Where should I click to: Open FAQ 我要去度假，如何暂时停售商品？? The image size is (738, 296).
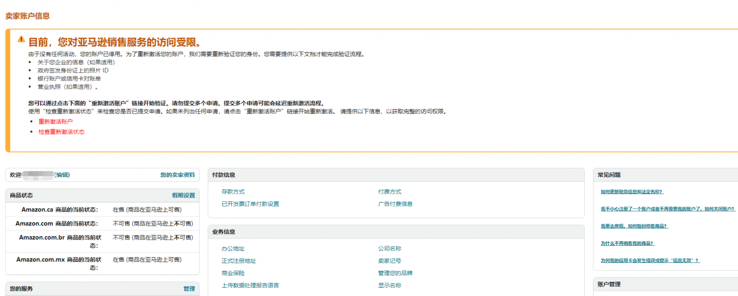tap(634, 226)
